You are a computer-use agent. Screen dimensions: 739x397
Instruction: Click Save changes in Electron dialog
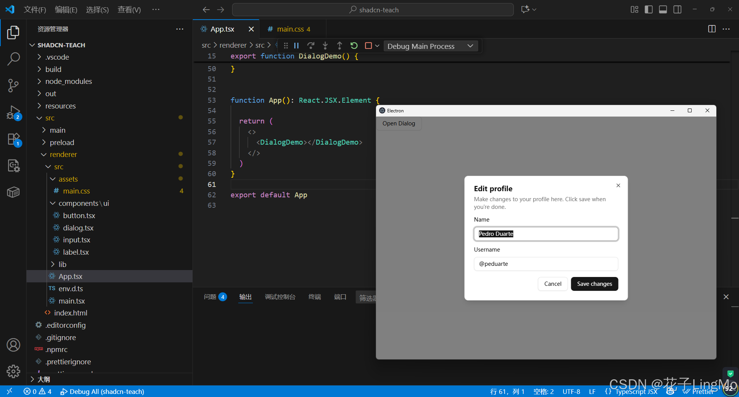click(594, 284)
